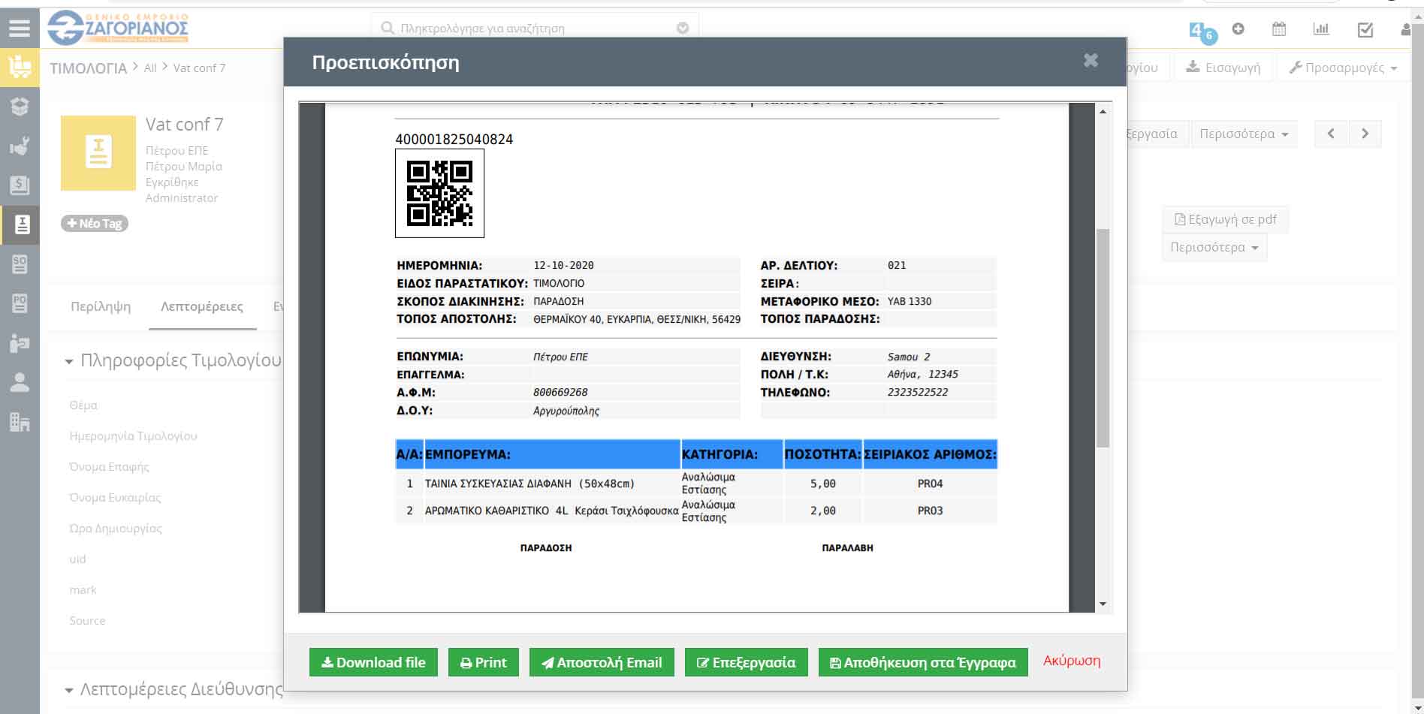The height and width of the screenshot is (714, 1424).
Task: Switch to the Περίληψη tab
Action: pos(101,306)
